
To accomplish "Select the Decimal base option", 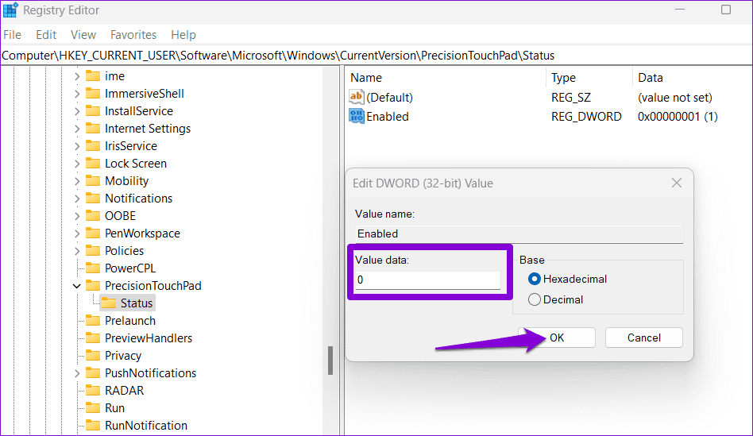I will click(x=535, y=299).
